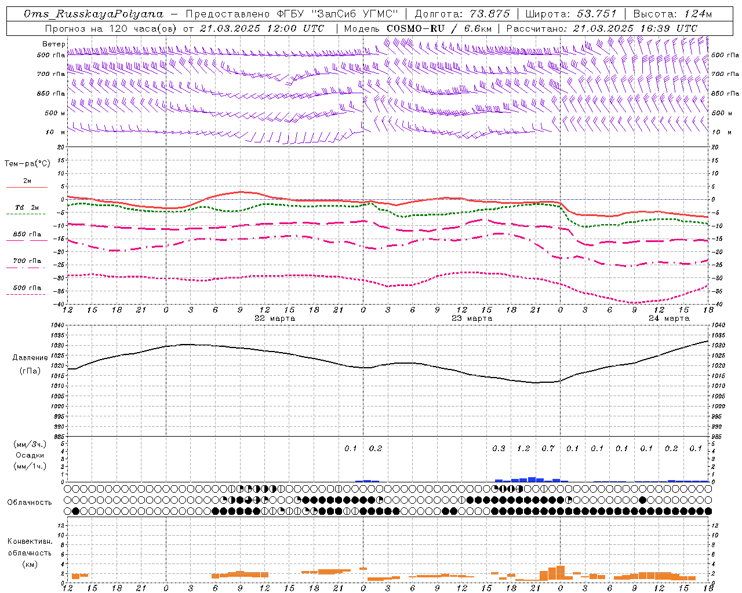Click the Высота: 124м label
The image size is (742, 593).
click(672, 14)
